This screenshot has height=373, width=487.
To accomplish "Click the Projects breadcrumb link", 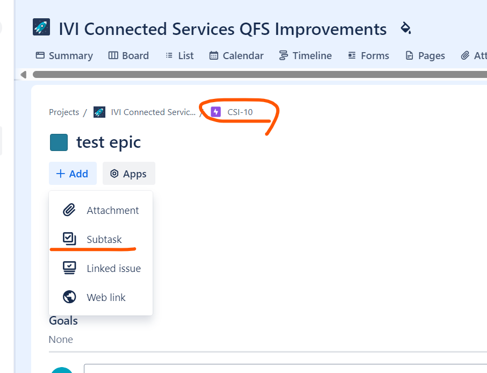I will 64,112.
